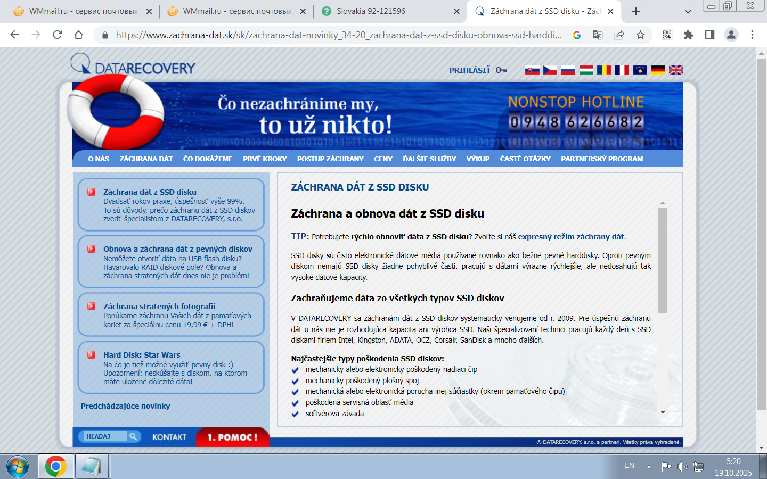Open the Chrome extensions puzzle icon
Screen dimensions: 767x479
[x=688, y=35]
